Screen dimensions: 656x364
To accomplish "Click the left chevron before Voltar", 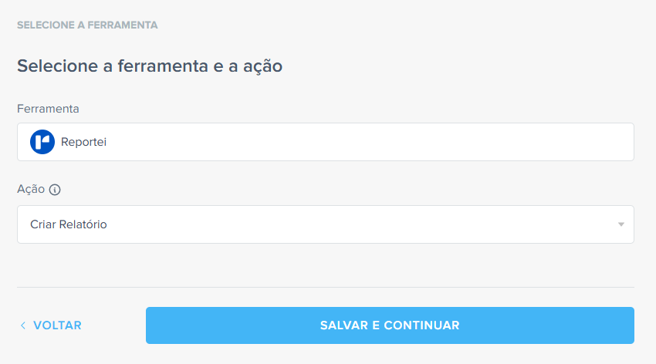I will (x=23, y=325).
